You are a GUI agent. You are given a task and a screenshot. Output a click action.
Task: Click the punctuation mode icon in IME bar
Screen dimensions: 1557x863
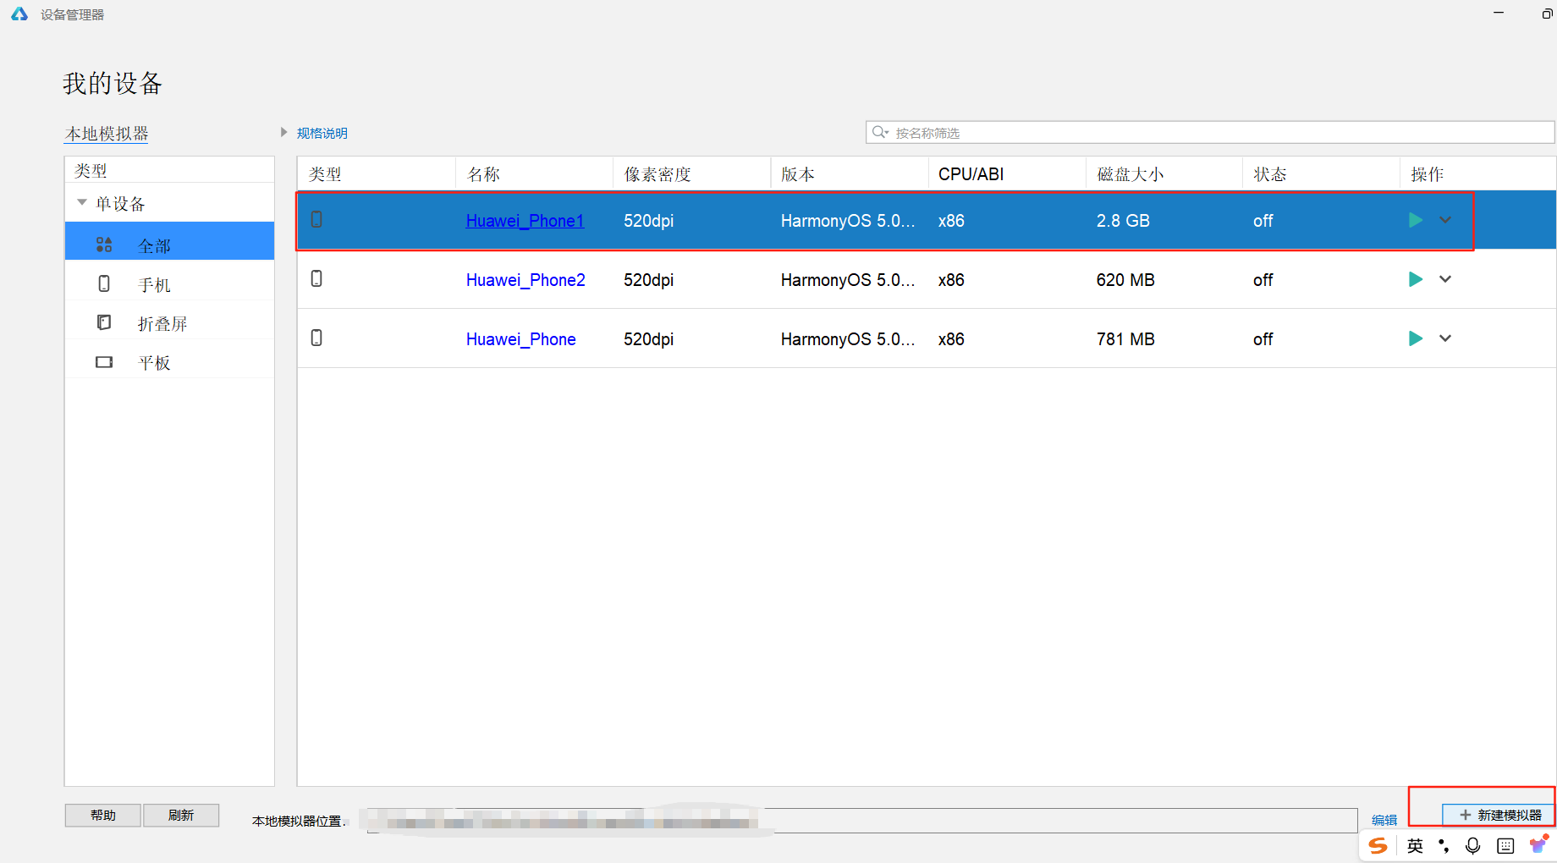pyautogui.click(x=1444, y=845)
